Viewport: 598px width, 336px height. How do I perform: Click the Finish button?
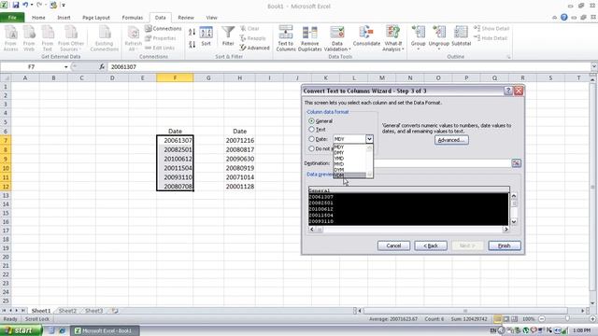tap(505, 245)
